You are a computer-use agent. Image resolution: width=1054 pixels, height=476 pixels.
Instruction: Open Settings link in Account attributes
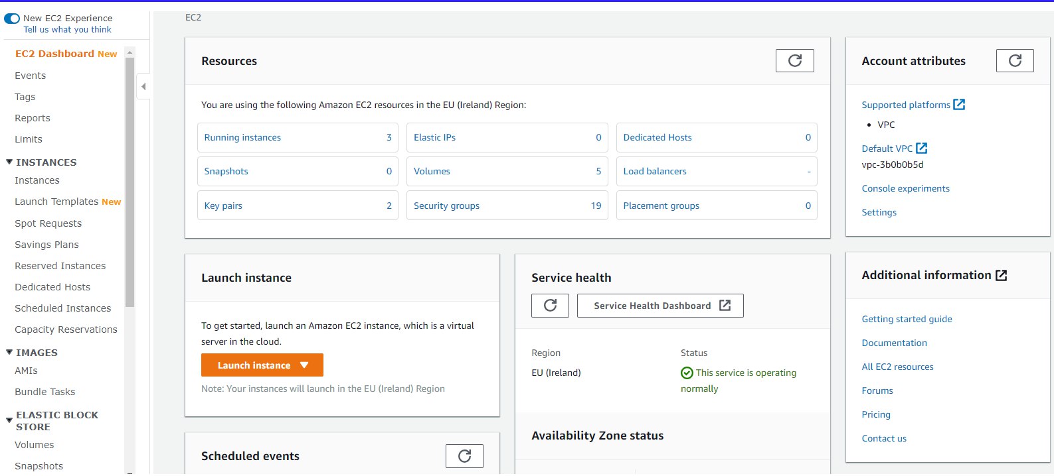[879, 213]
